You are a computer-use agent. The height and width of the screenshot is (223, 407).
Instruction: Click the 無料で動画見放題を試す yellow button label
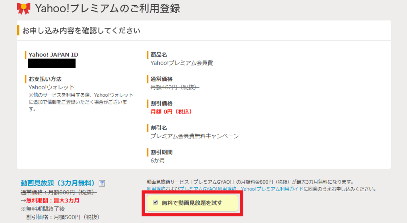click(x=192, y=203)
